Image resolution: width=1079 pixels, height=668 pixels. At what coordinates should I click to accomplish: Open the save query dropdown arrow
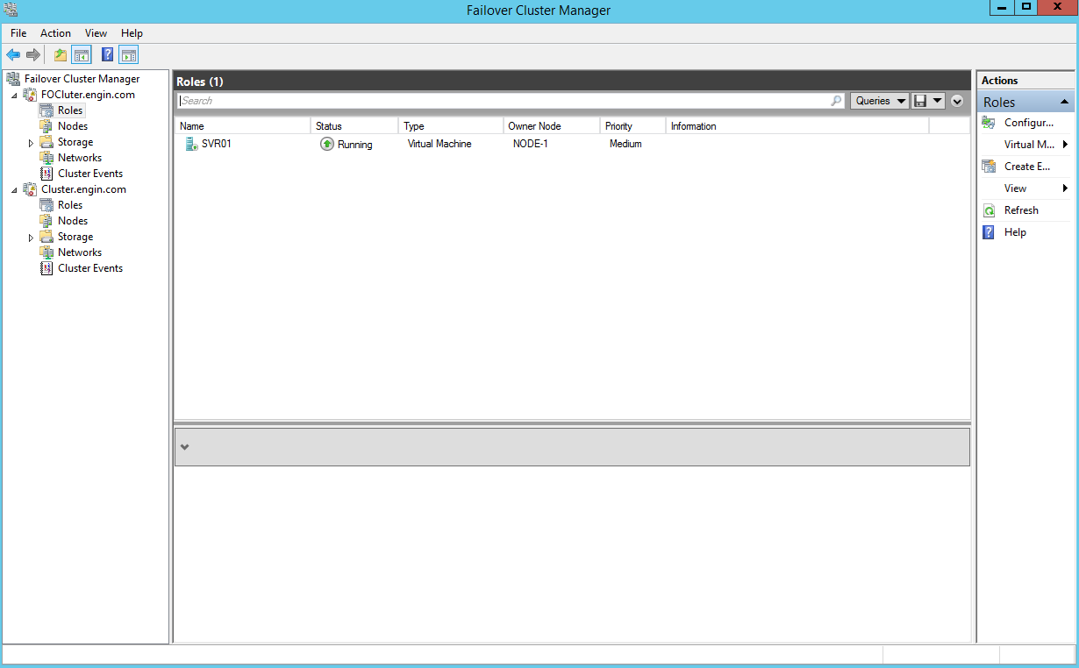tap(938, 101)
